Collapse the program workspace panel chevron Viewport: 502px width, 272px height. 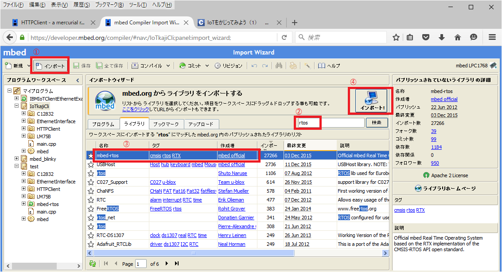coord(78,80)
